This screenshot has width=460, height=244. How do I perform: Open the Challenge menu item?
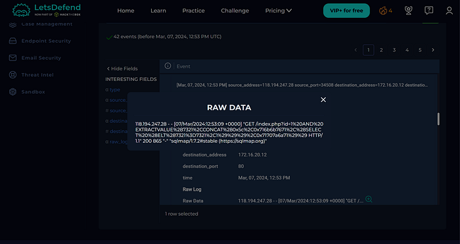pos(235,11)
